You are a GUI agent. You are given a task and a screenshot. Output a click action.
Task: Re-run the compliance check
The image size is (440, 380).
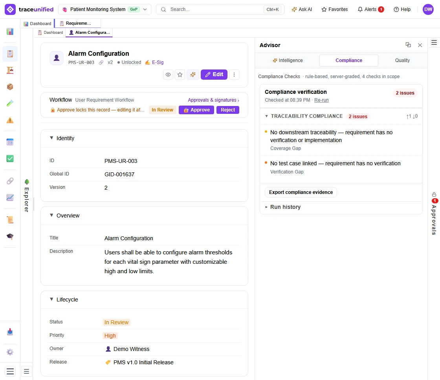(321, 100)
